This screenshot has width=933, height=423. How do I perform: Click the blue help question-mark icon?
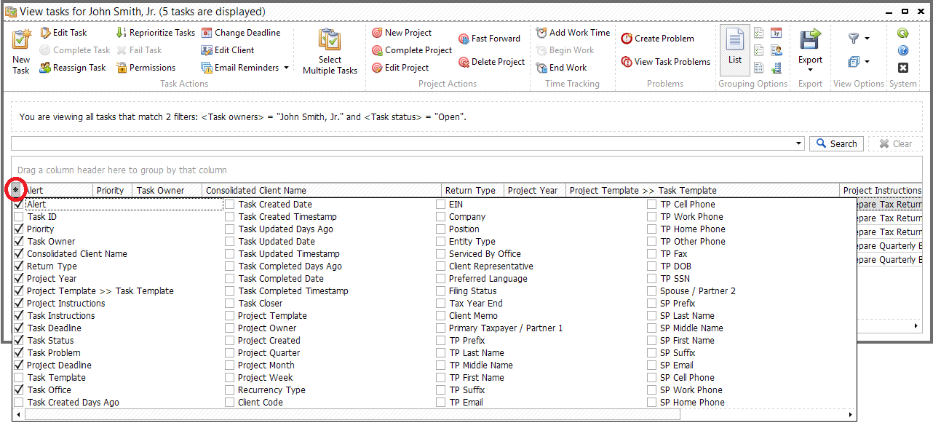903,50
